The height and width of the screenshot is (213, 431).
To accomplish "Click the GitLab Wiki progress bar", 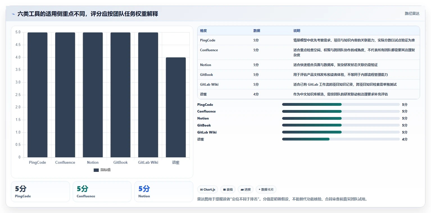I will point(341,132).
